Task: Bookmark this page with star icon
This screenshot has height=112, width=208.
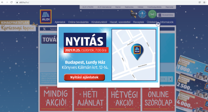Action: (204, 2)
